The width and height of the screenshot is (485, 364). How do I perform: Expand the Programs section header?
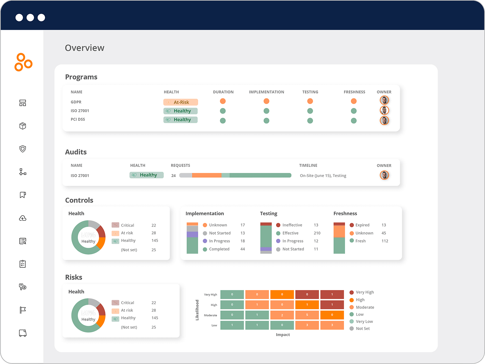[81, 77]
